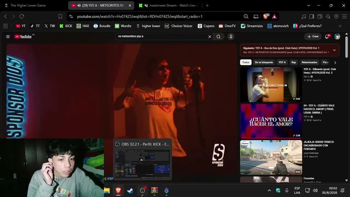
Task: Open the Silbando video thumbnail
Action: pyautogui.click(x=271, y=85)
